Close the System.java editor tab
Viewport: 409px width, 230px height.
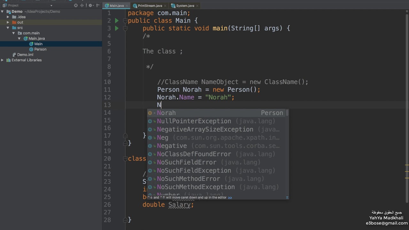coord(197,6)
